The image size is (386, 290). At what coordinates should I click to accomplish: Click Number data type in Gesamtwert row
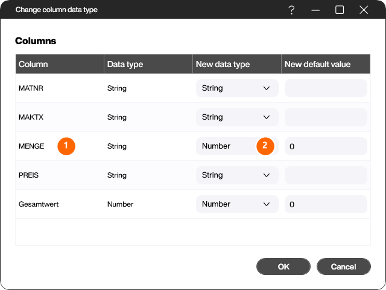coord(121,204)
